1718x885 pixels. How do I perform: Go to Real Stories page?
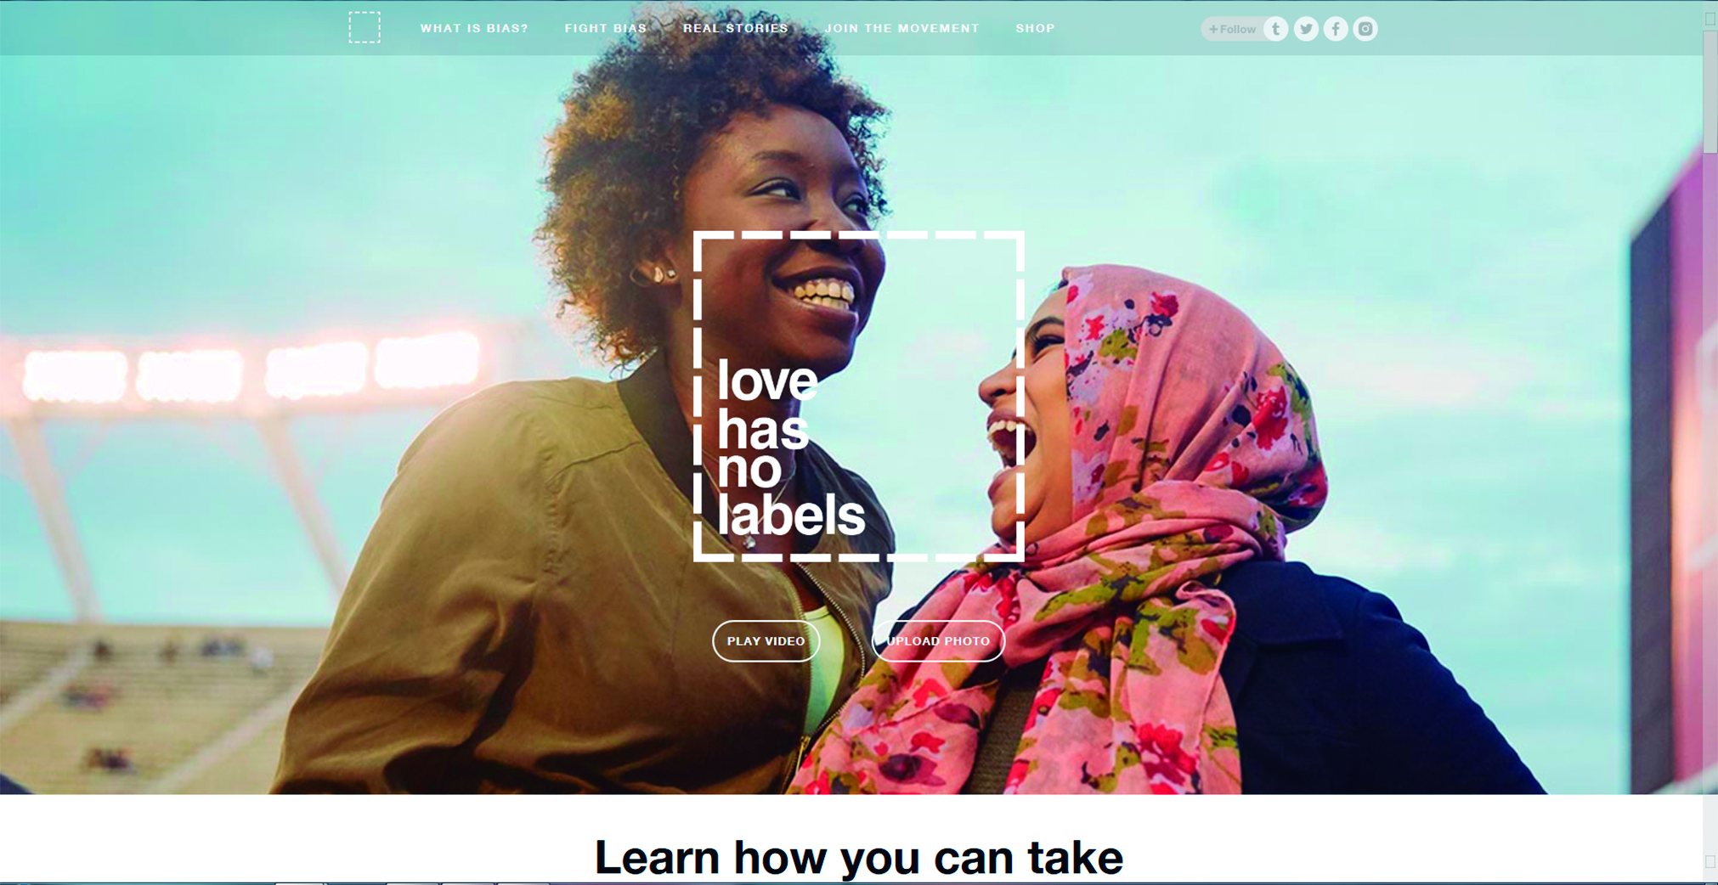736,28
